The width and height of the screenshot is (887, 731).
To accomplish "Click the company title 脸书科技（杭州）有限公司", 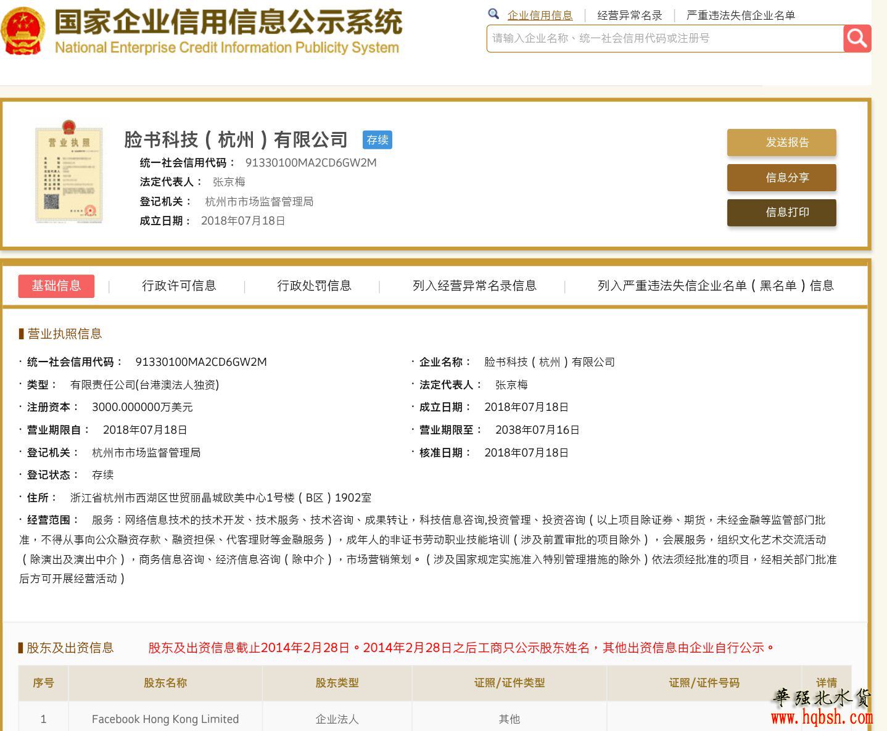I will [x=236, y=139].
